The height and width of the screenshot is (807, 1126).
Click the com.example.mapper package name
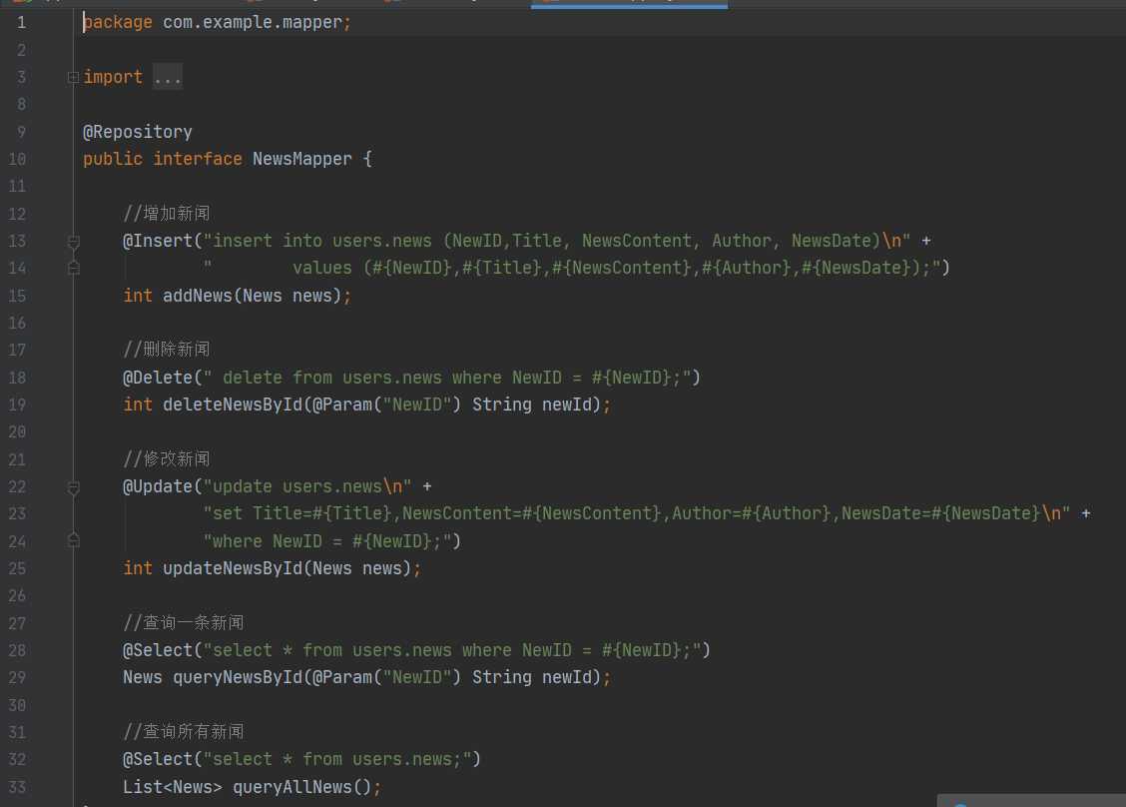coord(253,22)
